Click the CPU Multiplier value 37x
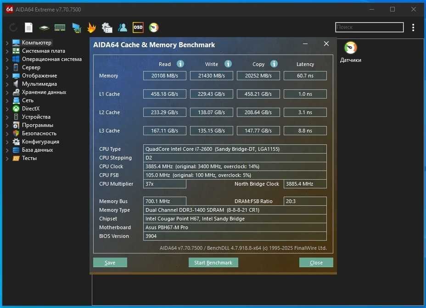 point(165,184)
